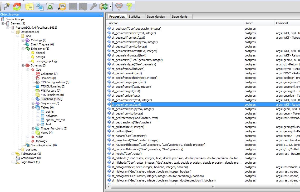Expand the Tablespaces (2) node

pyautogui.click(x=13, y=154)
